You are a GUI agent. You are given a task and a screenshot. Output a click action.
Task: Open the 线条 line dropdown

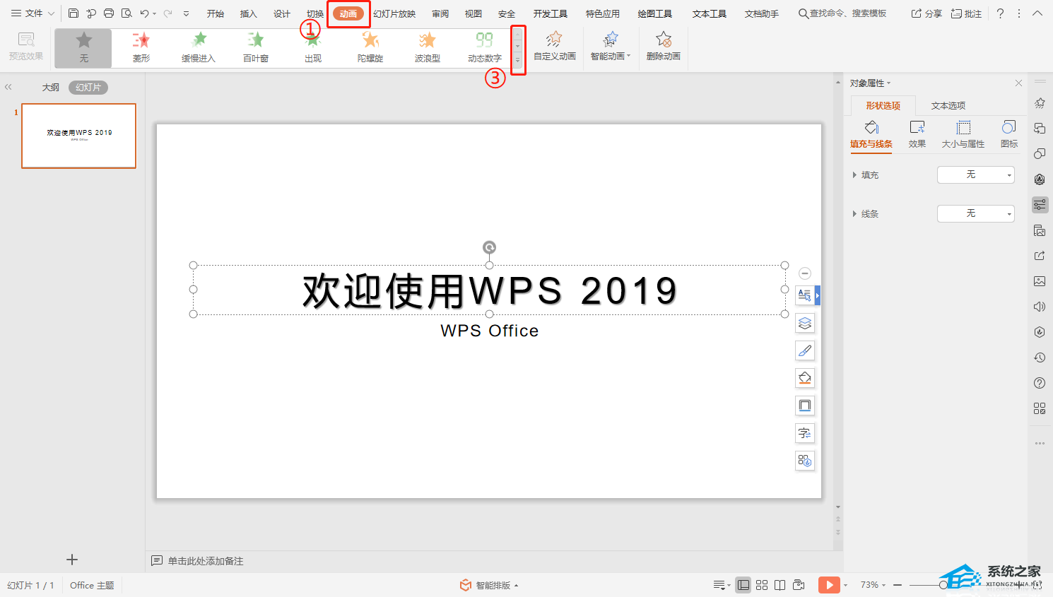pyautogui.click(x=976, y=213)
